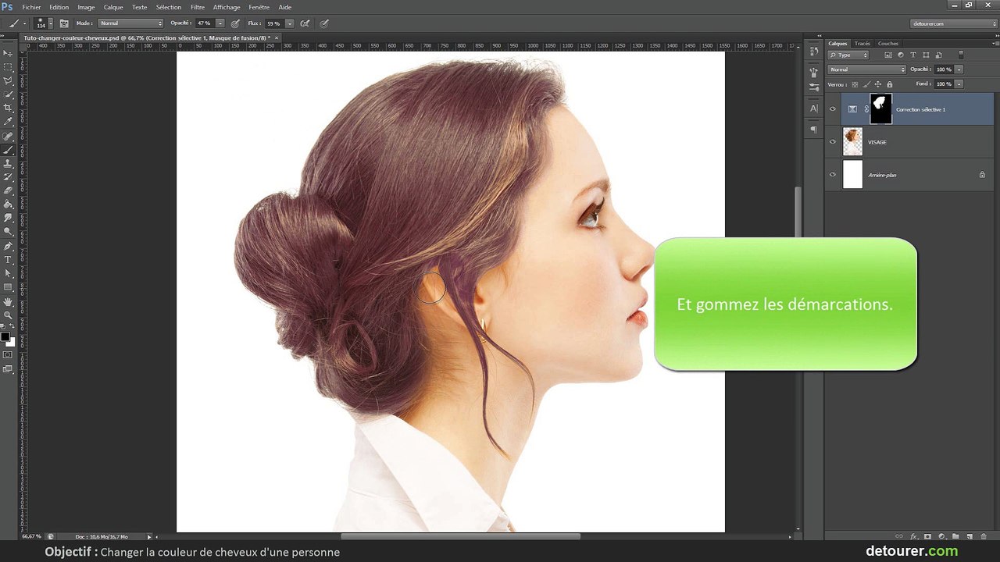Screen dimensions: 1000x562
Task: Select the Horizontal Type tool
Action: pyautogui.click(x=9, y=259)
